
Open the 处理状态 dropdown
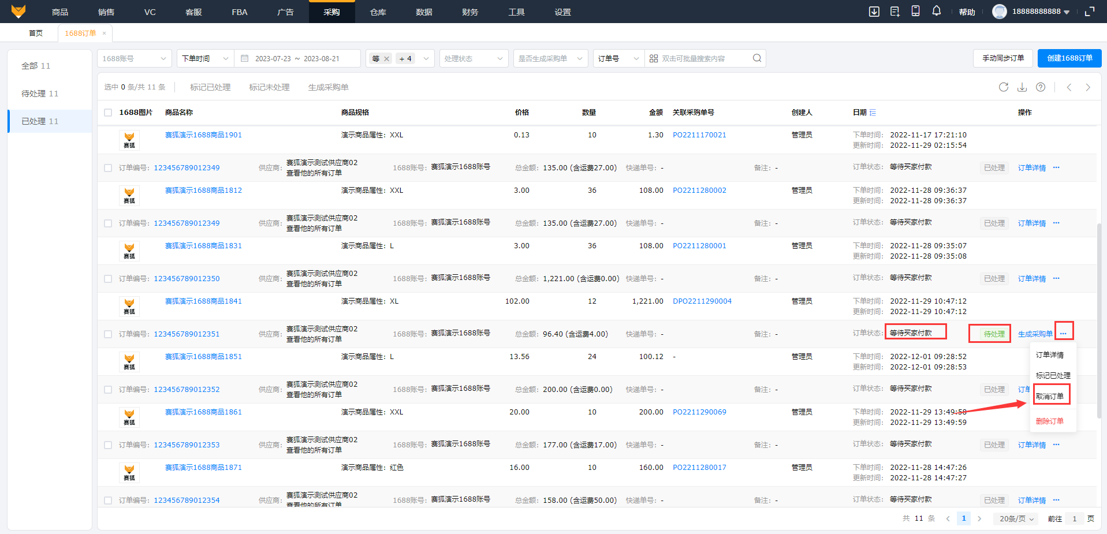[473, 58]
